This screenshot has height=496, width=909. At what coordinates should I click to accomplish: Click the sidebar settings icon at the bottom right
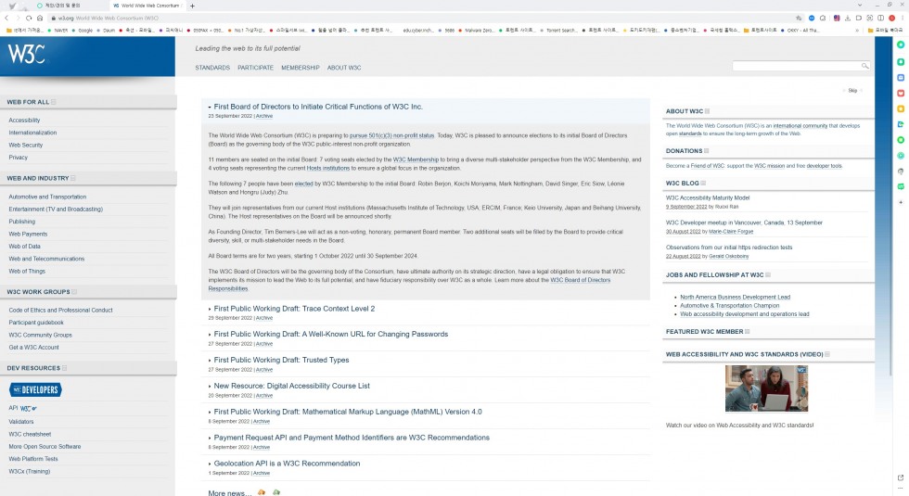[x=901, y=489]
